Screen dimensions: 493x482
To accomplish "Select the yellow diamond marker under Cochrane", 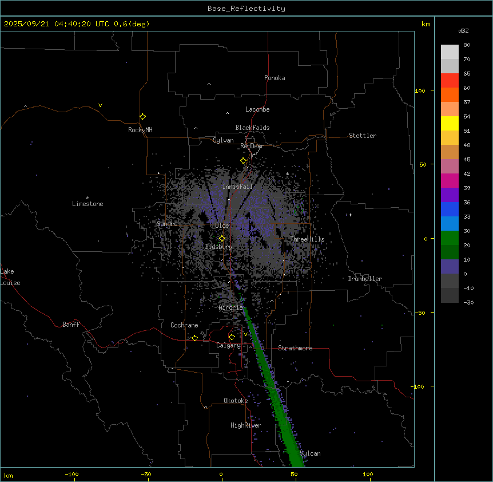I will 194,338.
